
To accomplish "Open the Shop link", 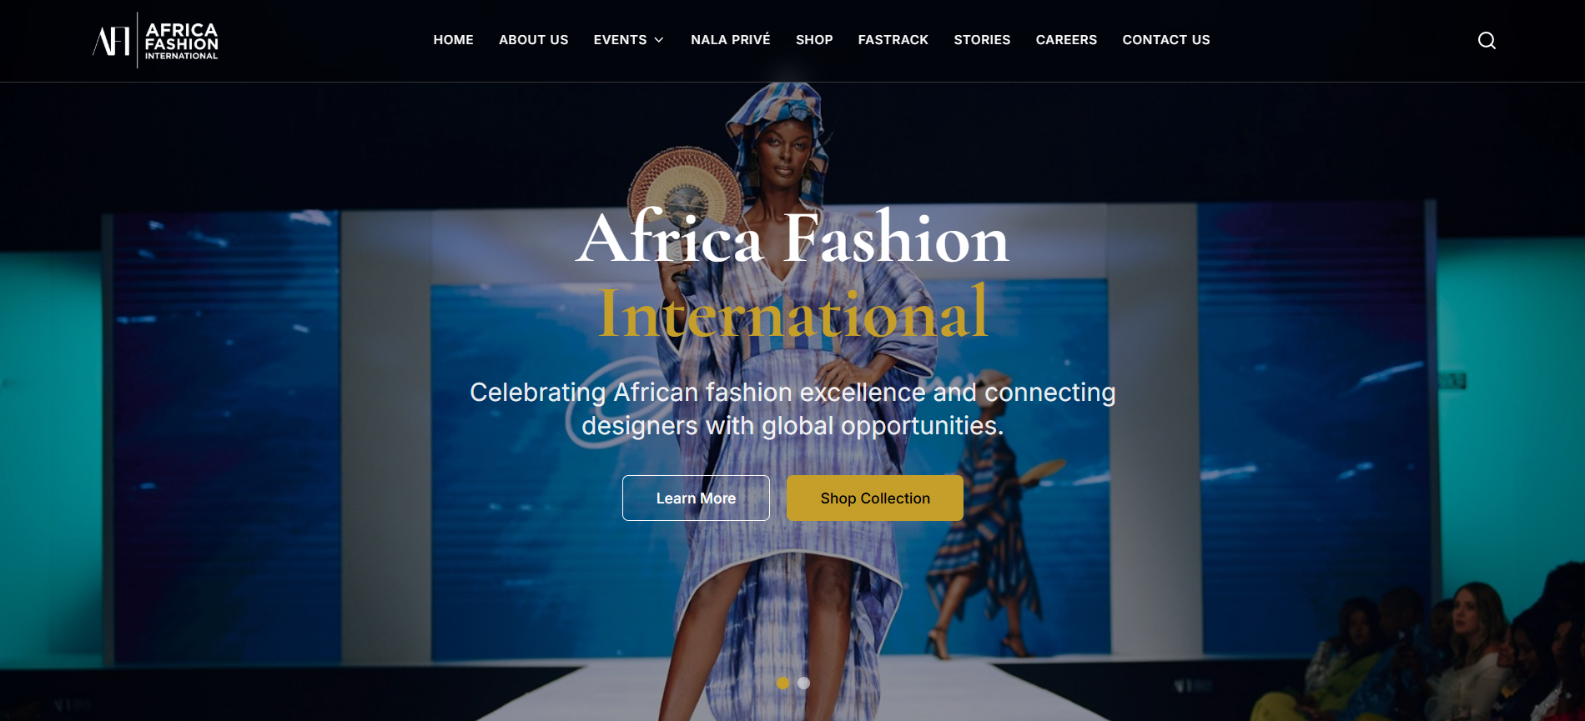I will (814, 40).
